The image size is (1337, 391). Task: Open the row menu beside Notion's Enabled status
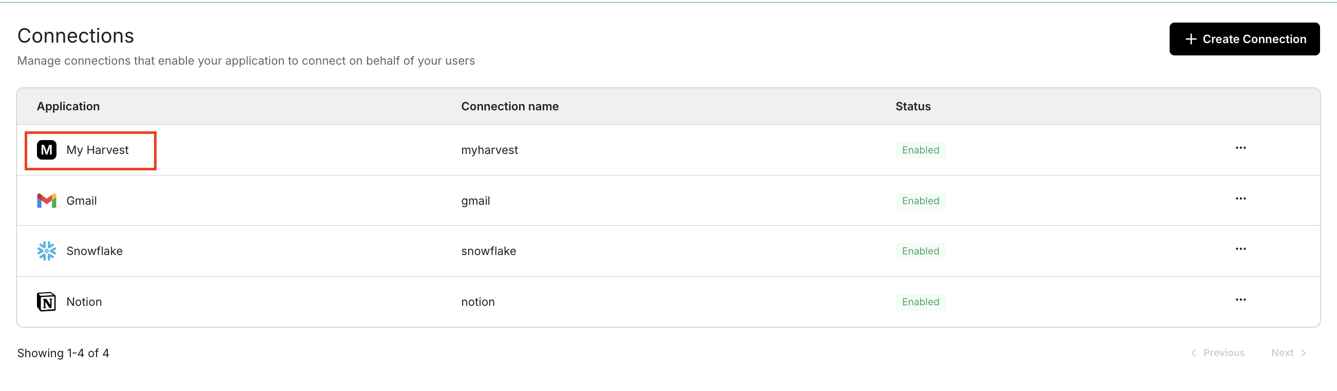click(1241, 299)
